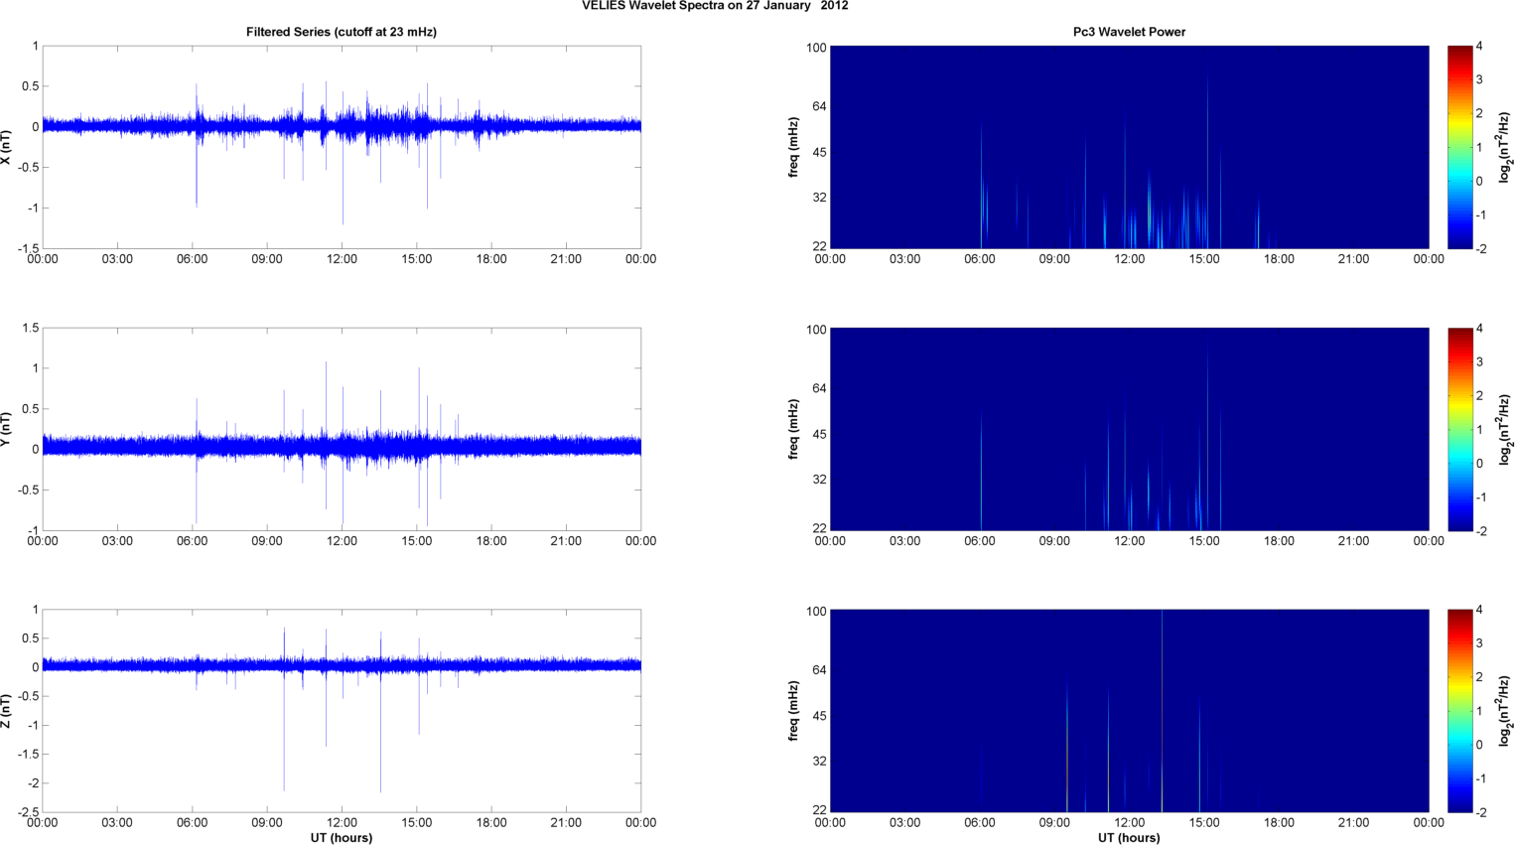Click the 12:00 tick under X series plot
Viewport: 1515px width, 845px height.
click(342, 259)
